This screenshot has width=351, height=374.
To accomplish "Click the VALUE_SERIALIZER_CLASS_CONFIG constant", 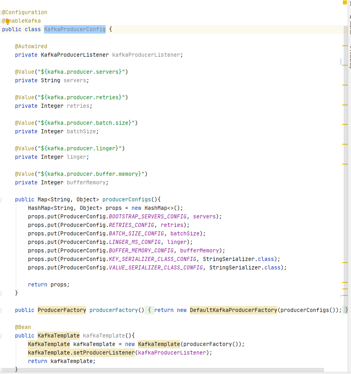I will 155,267.
